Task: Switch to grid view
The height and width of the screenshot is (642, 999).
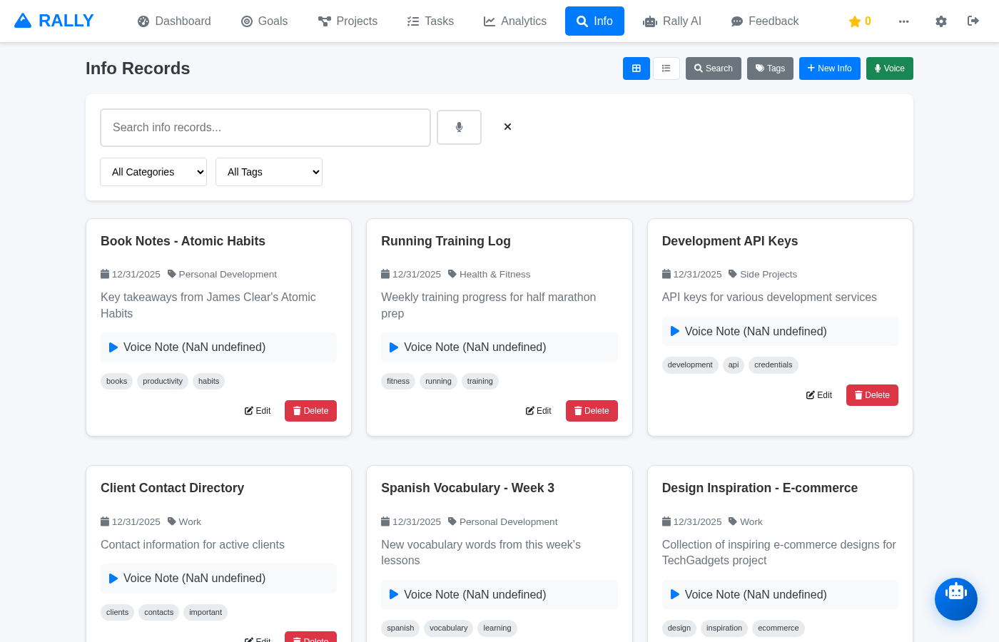Action: (636, 68)
